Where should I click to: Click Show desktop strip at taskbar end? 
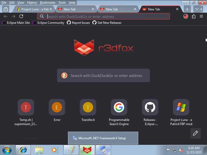[205, 150]
